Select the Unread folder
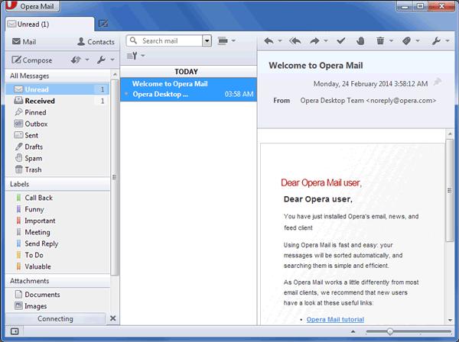Image resolution: width=459 pixels, height=342 pixels. (x=57, y=89)
